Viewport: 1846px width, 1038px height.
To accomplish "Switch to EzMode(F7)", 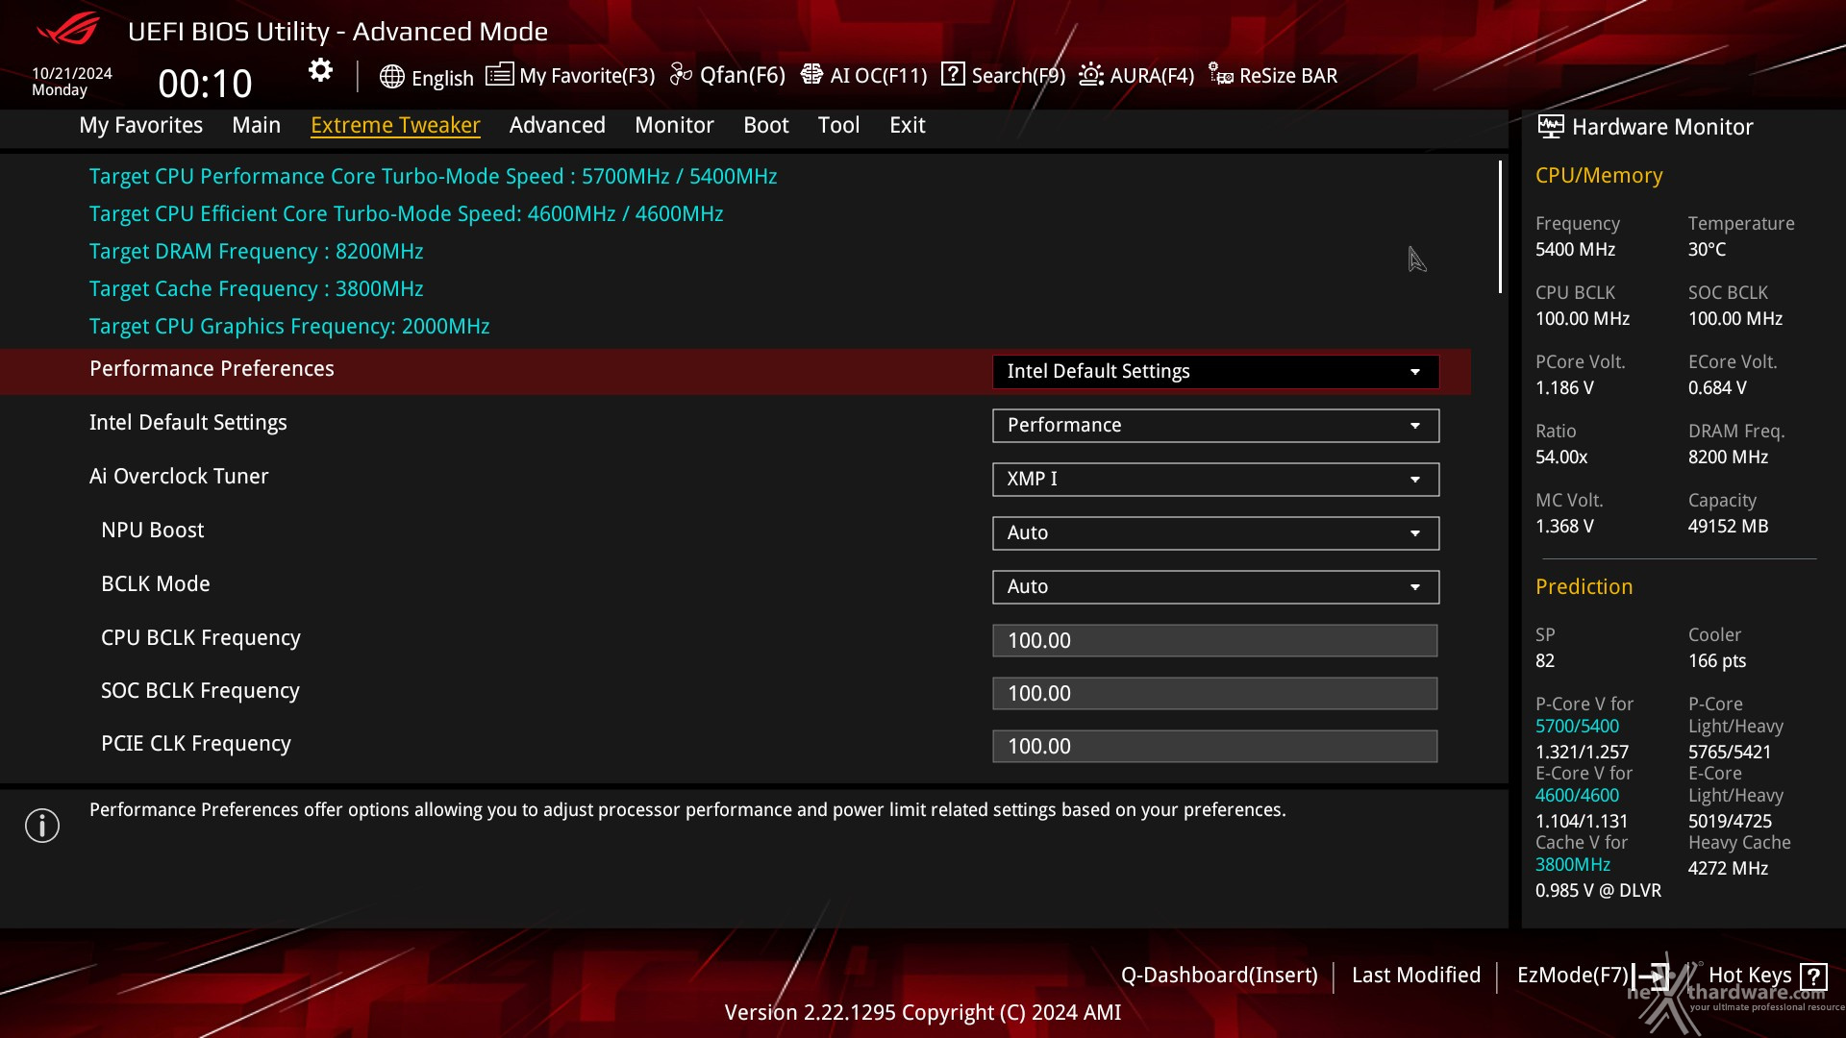I will click(1573, 976).
